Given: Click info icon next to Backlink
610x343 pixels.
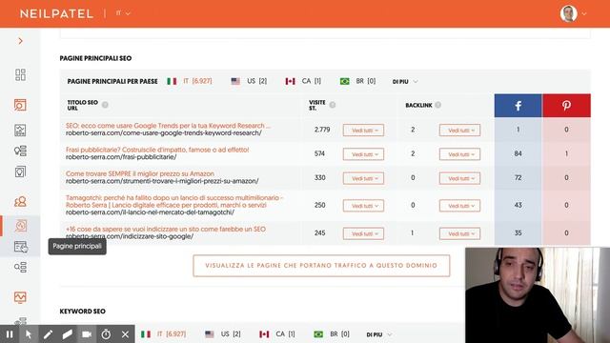Looking at the screenshot, I should pyautogui.click(x=438, y=105).
